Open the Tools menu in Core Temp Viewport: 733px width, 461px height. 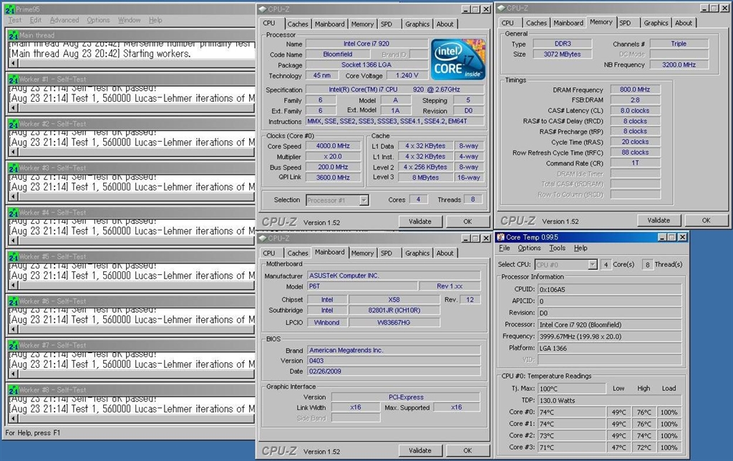click(x=558, y=248)
